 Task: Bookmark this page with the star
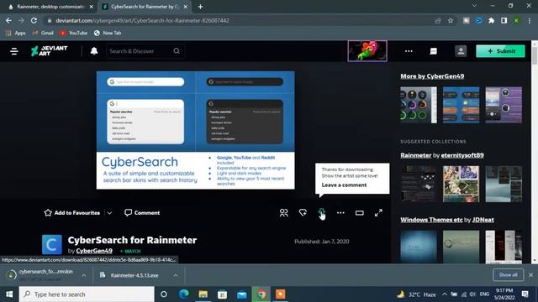pyautogui.click(x=451, y=20)
